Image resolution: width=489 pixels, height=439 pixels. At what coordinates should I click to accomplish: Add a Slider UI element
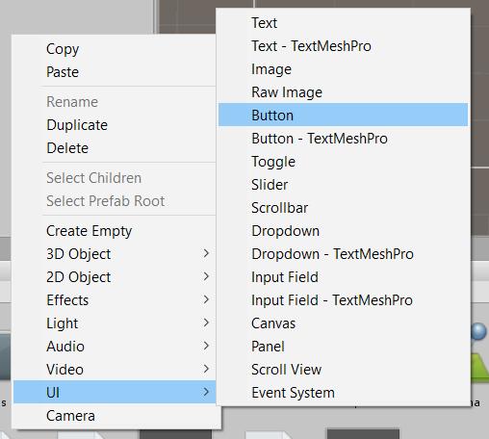343,185
